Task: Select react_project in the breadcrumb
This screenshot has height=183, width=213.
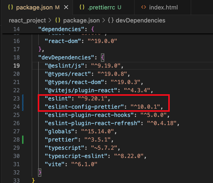Action: point(27,20)
